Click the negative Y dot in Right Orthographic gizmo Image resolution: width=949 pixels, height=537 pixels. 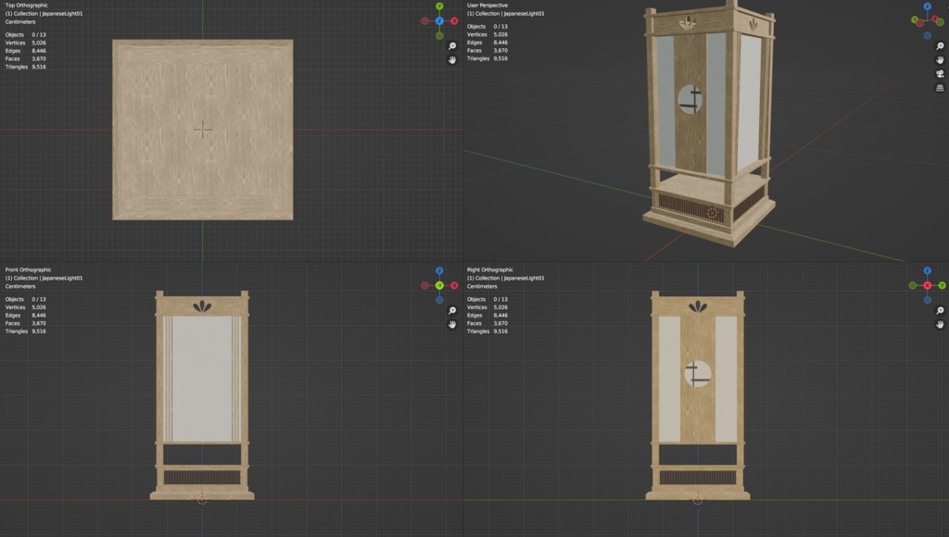click(x=913, y=285)
